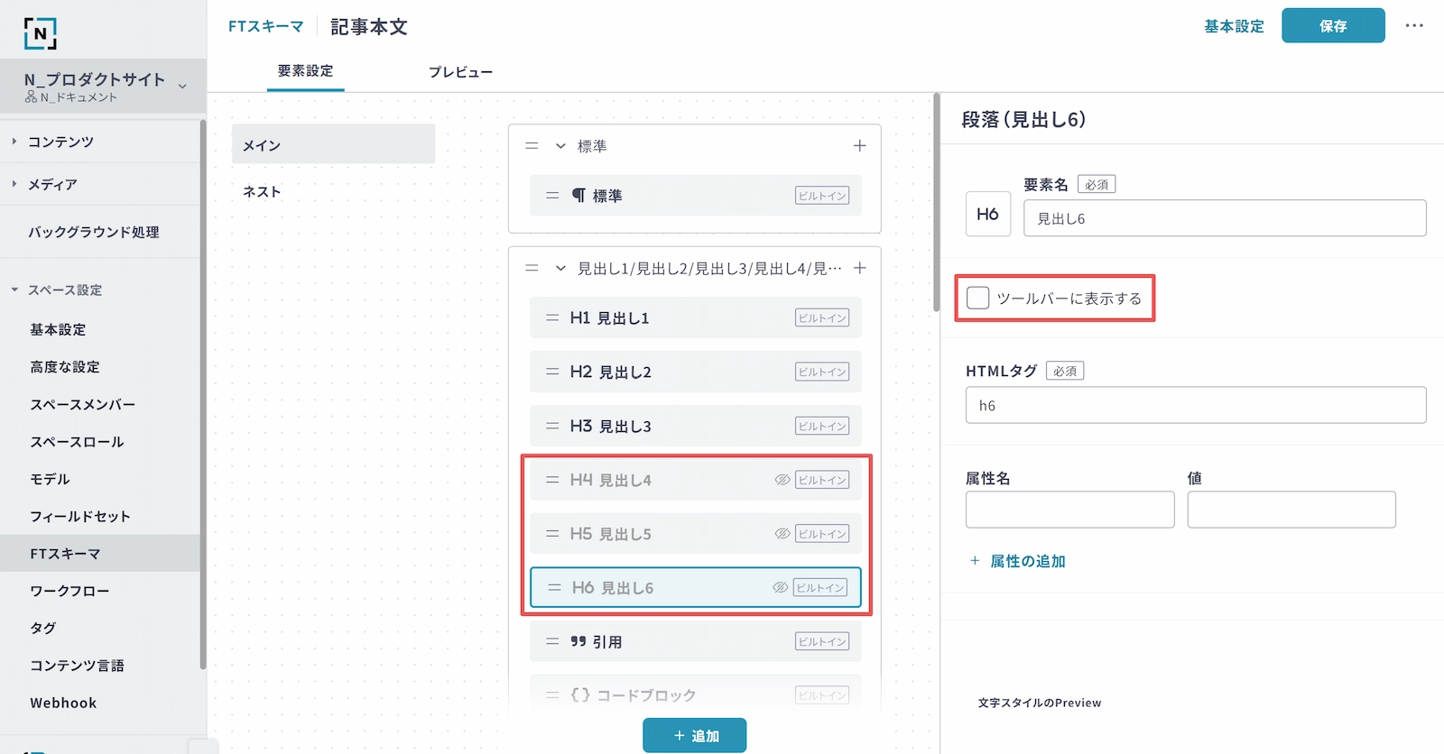
Task: Grab the drag handle of H1 見出し1
Action: 552,318
